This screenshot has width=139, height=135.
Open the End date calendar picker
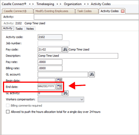tap(59, 87)
